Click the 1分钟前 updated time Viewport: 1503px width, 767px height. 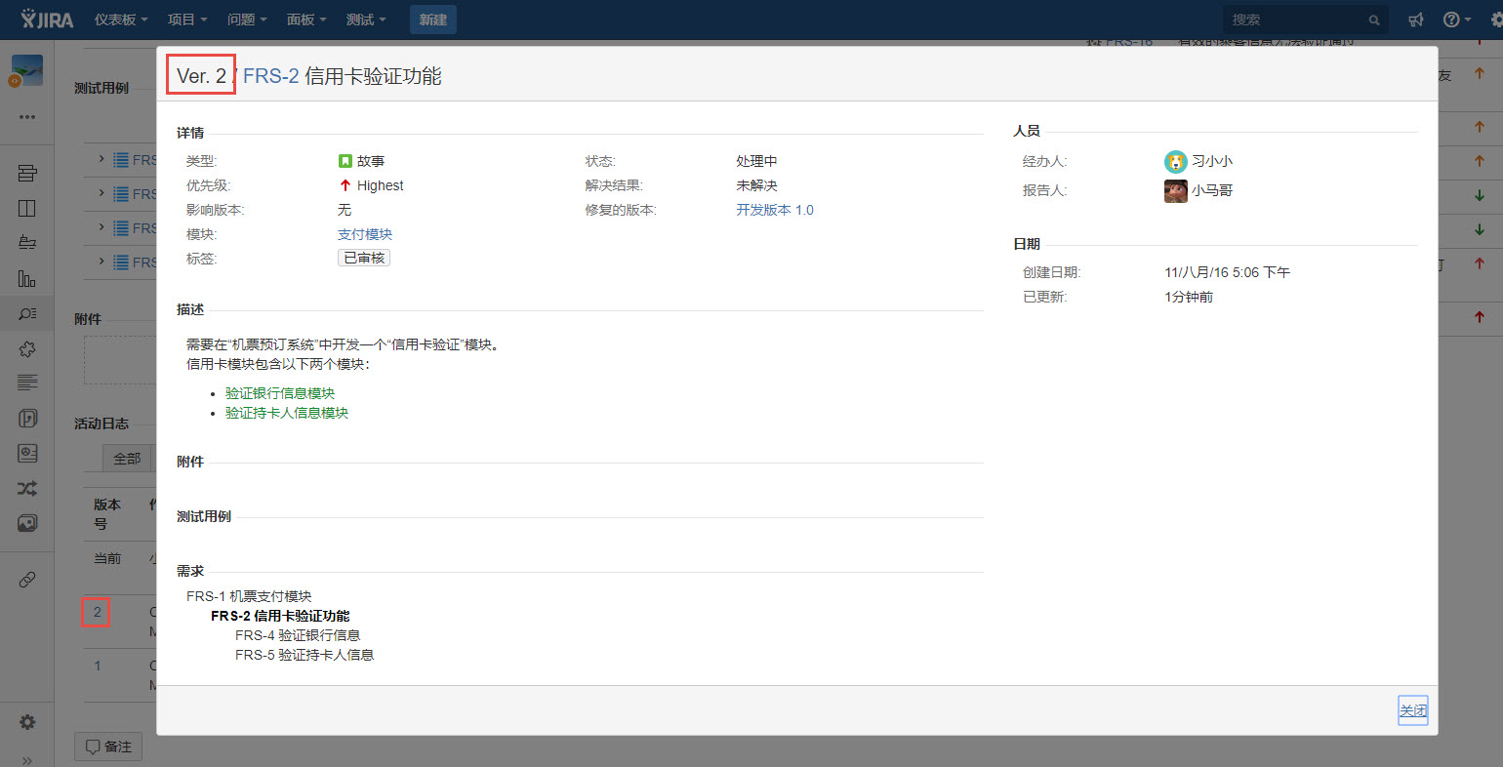[1189, 297]
